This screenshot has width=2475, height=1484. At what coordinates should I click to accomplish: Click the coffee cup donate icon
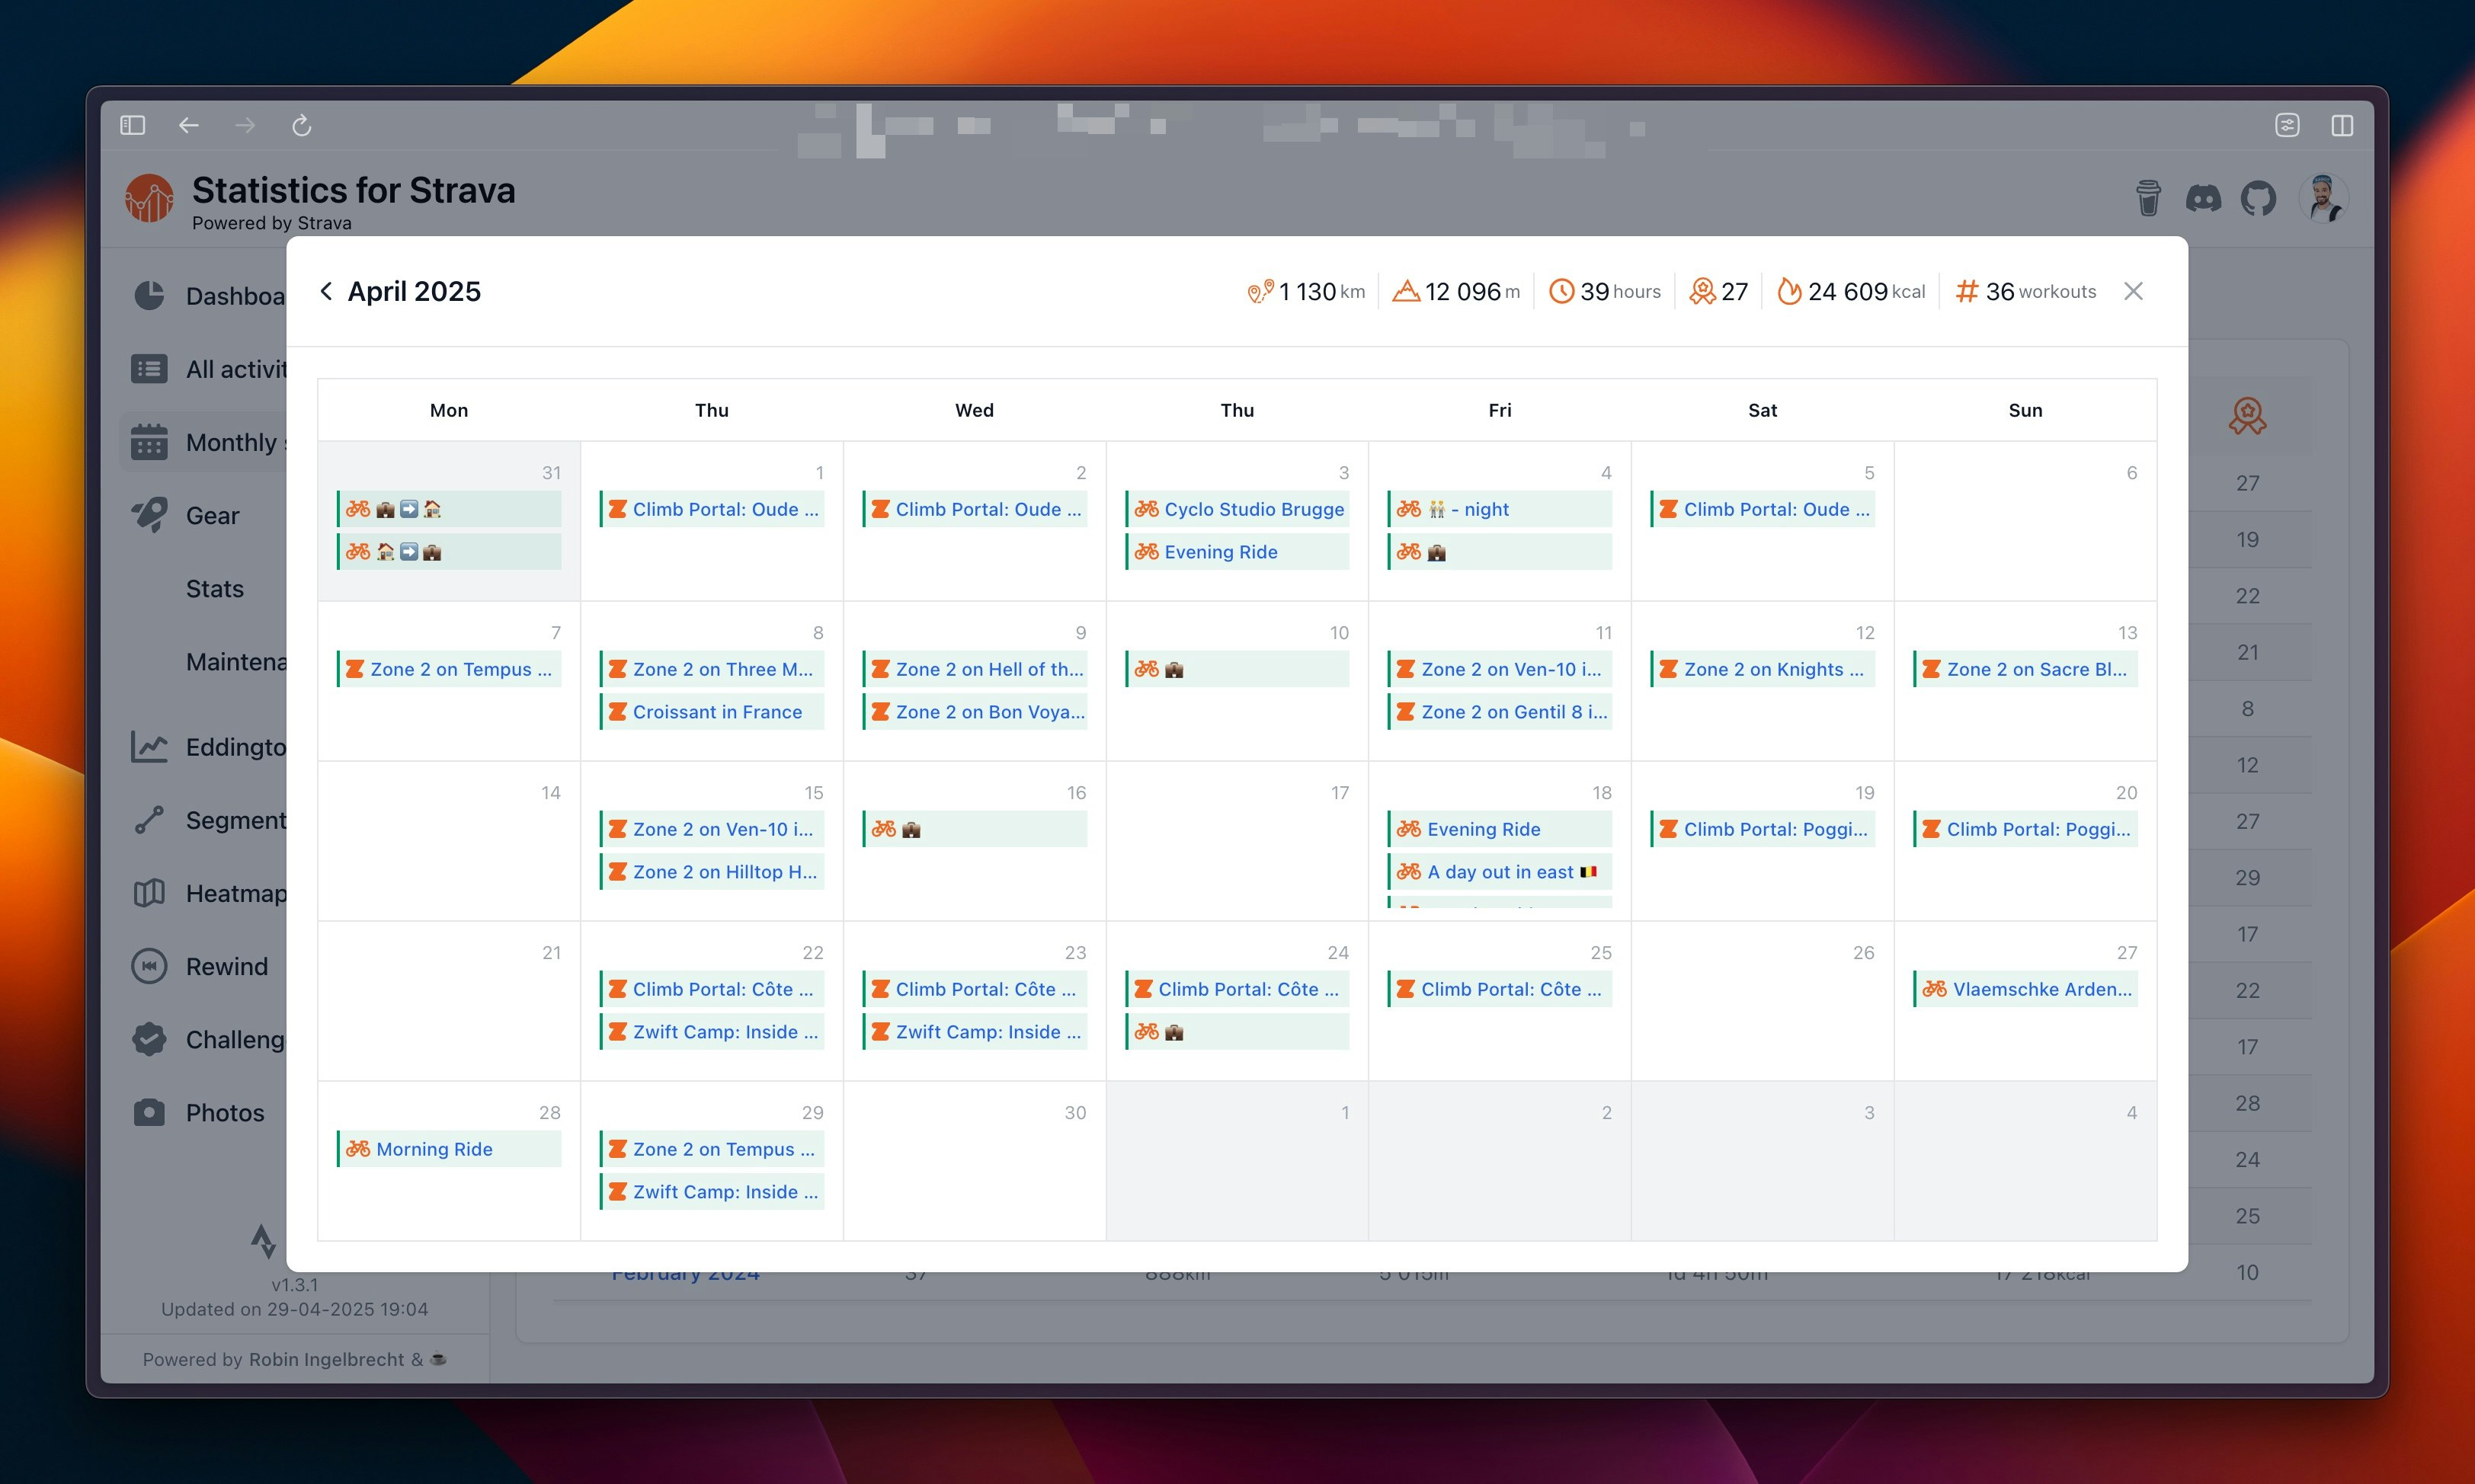click(x=2148, y=198)
